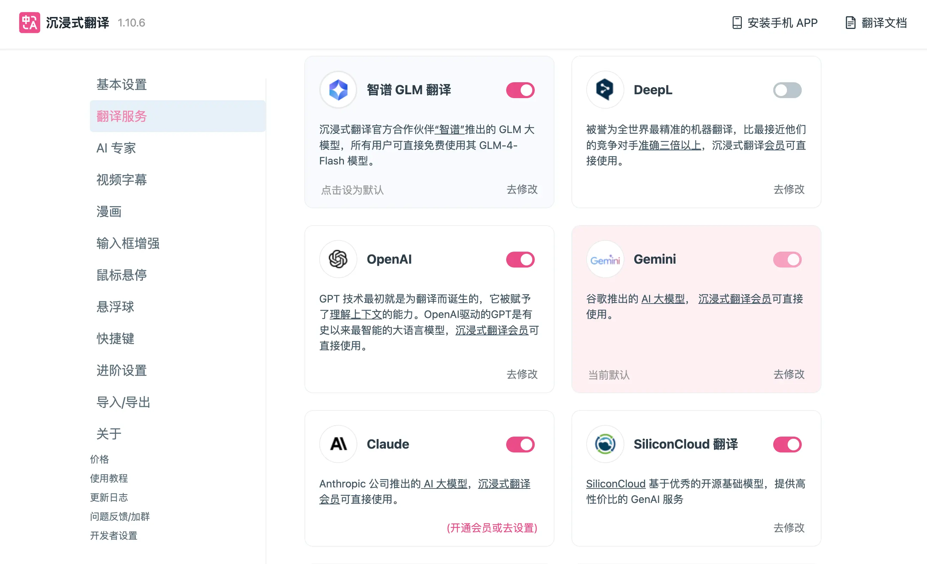Switch off the Claude toggle
Image resolution: width=927 pixels, height=564 pixels.
[x=520, y=445]
